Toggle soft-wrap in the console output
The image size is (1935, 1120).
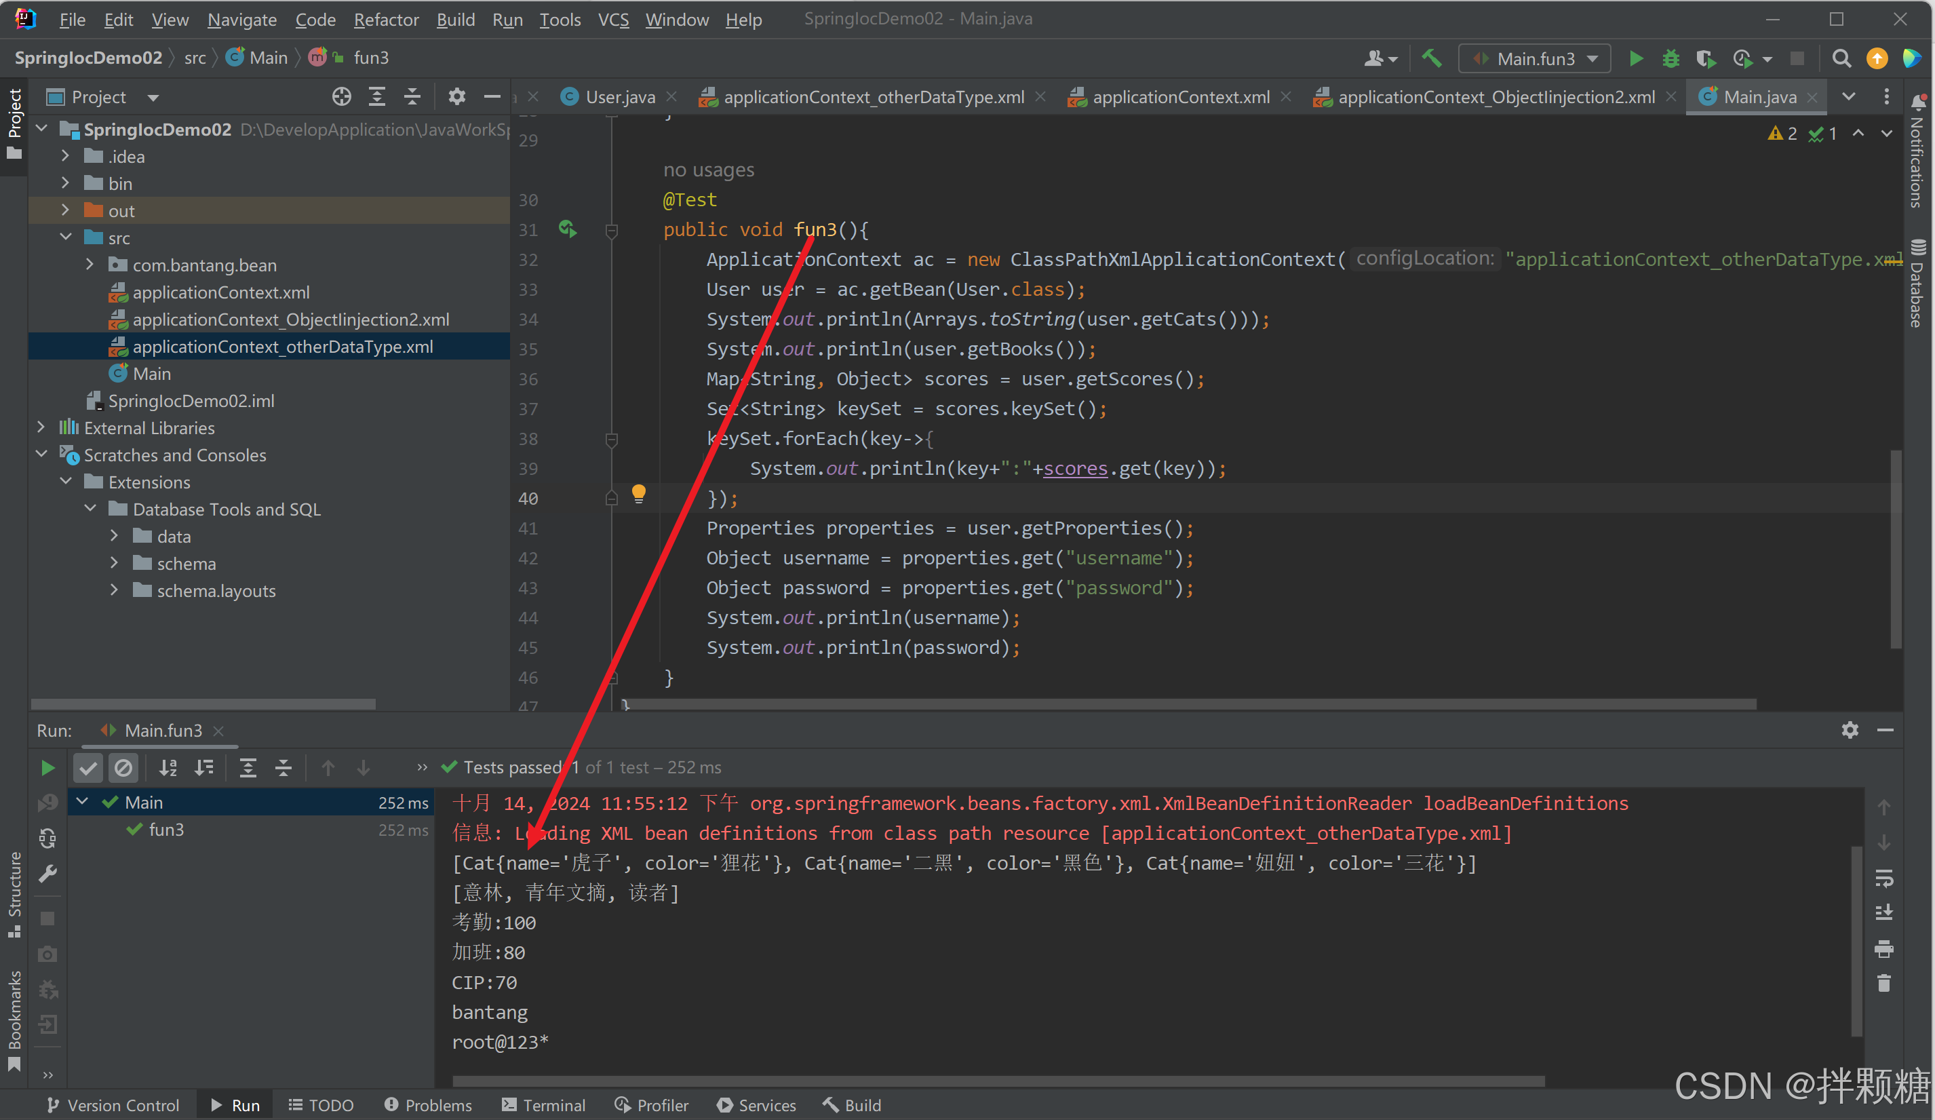coord(1883,877)
